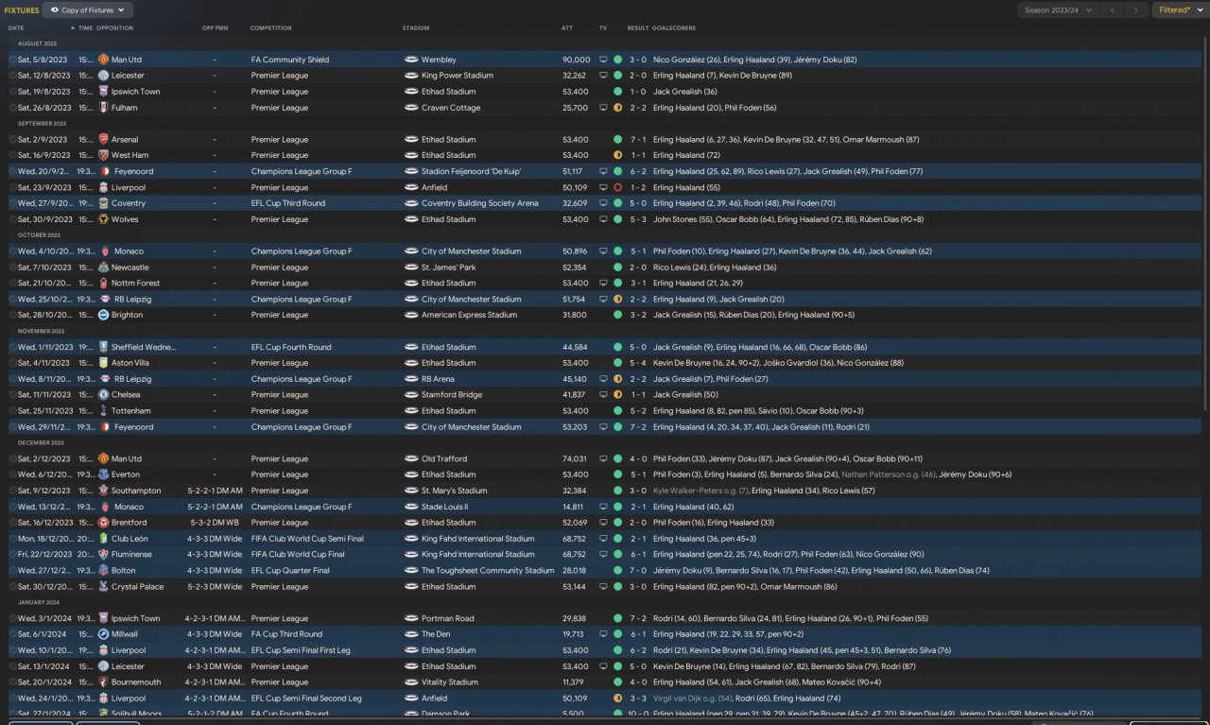Open Coventry Building Society Arena stadium link
The height and width of the screenshot is (725, 1210).
pyautogui.click(x=480, y=203)
